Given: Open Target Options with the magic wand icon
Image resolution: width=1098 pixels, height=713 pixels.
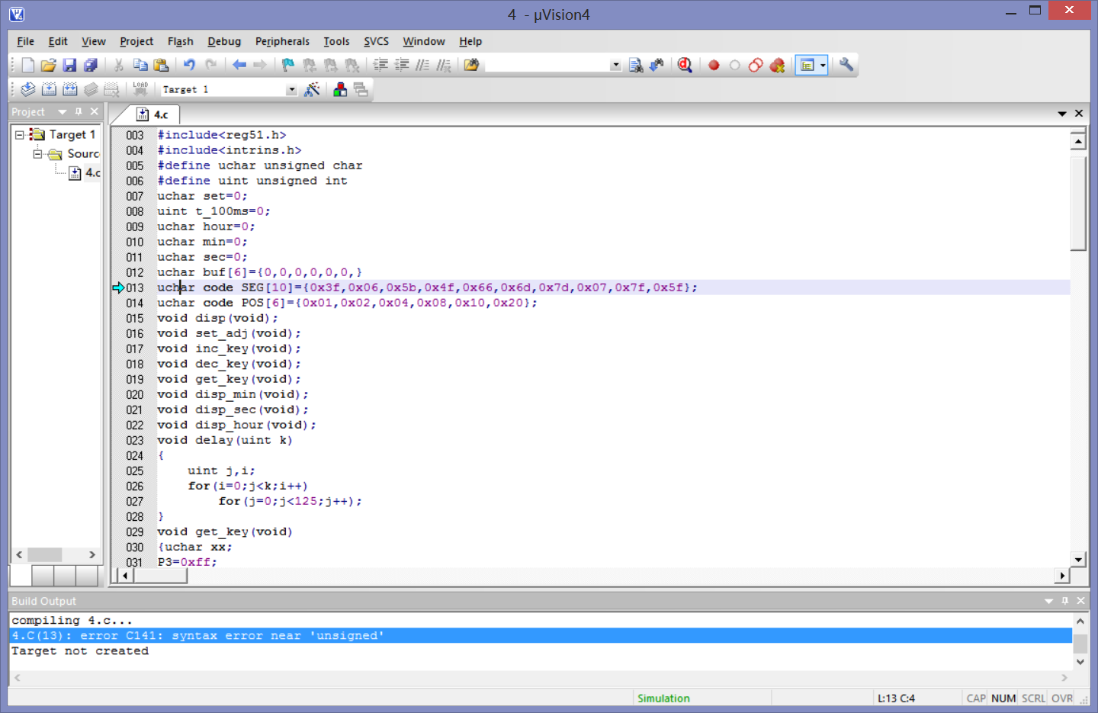Looking at the screenshot, I should [312, 90].
